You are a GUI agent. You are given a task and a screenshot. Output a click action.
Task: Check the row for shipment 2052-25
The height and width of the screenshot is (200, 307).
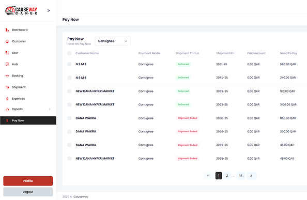69,105
